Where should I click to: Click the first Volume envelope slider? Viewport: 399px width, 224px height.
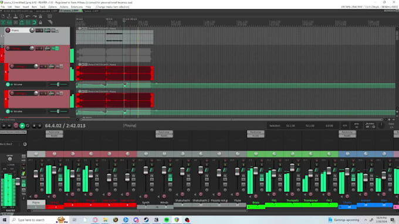pos(58,84)
